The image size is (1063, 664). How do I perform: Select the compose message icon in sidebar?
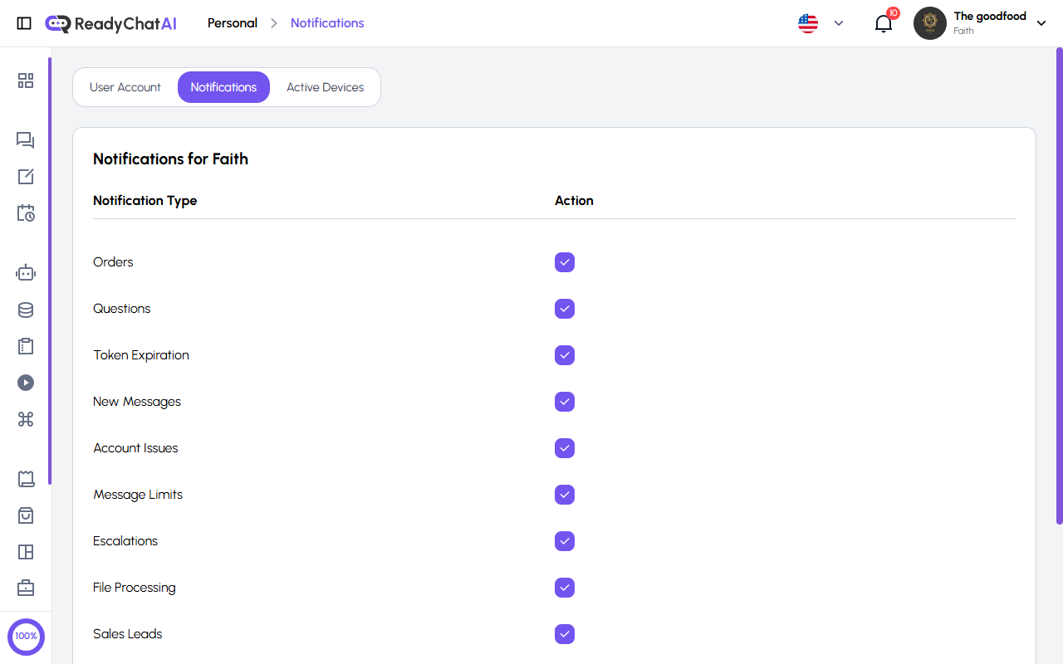click(x=26, y=177)
